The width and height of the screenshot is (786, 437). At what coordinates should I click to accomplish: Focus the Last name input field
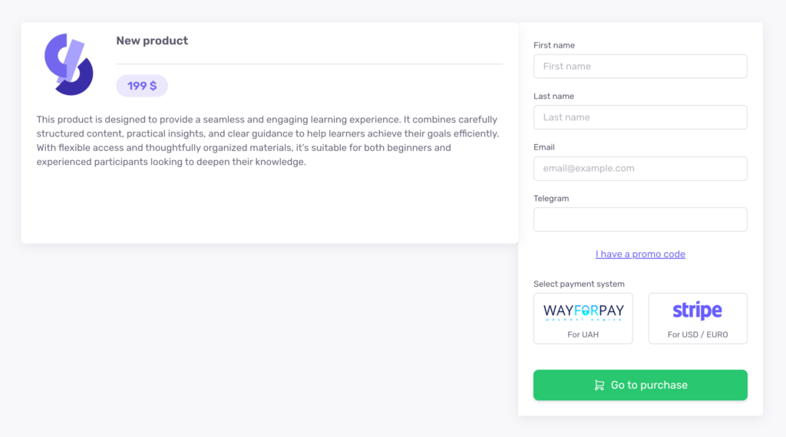(x=640, y=117)
